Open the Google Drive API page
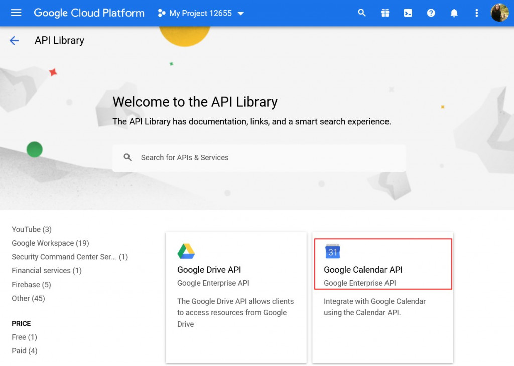Image resolution: width=514 pixels, height=366 pixels. coord(209,270)
